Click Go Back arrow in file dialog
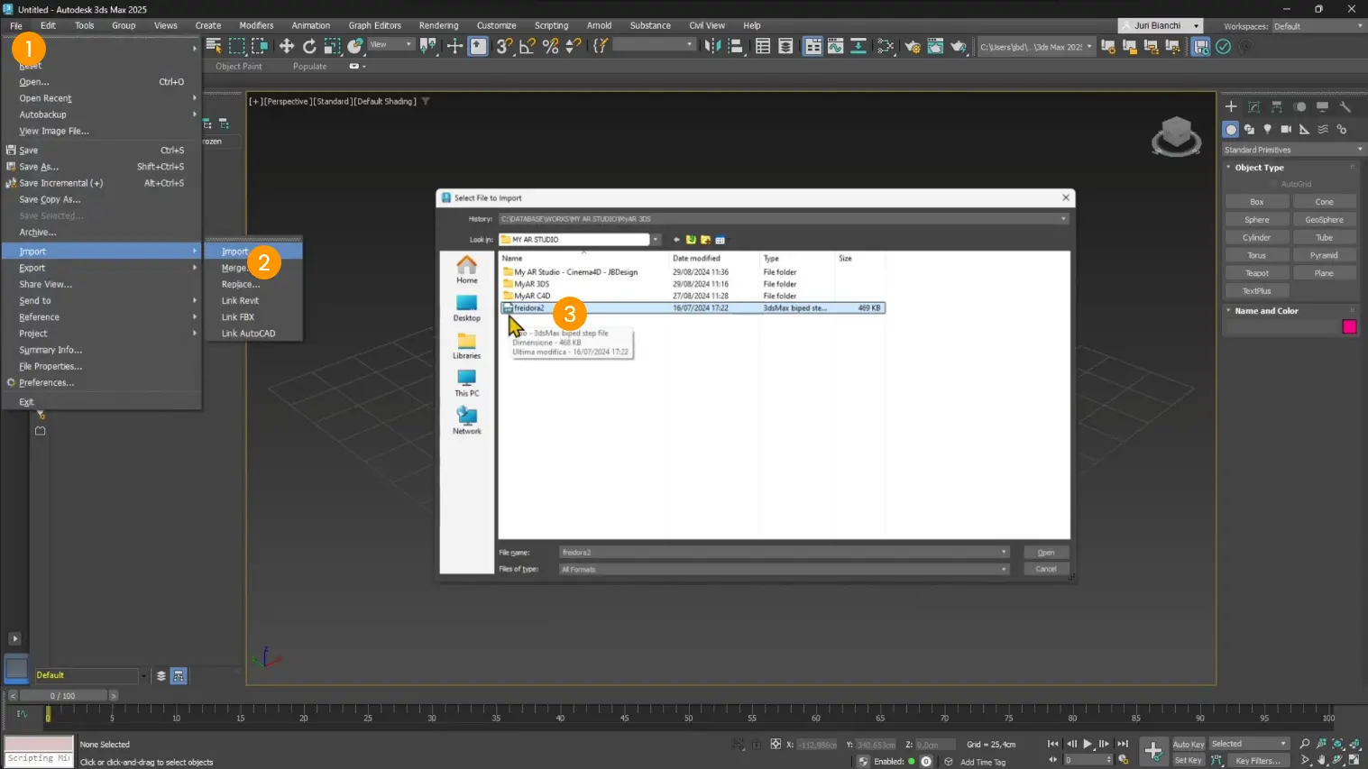 click(x=676, y=240)
